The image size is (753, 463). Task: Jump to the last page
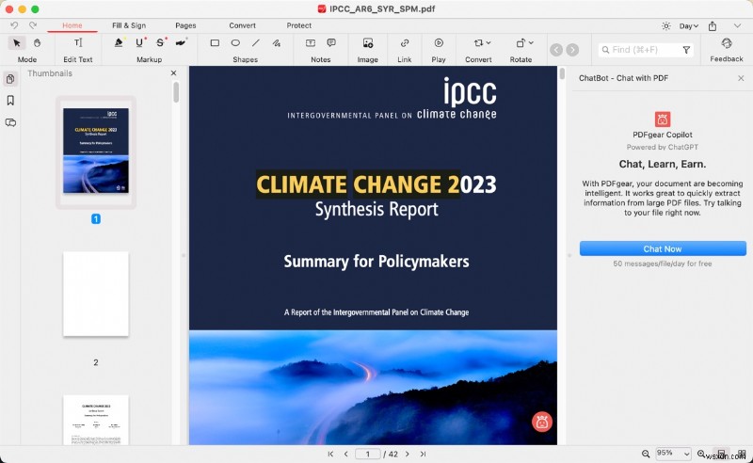coord(423,454)
